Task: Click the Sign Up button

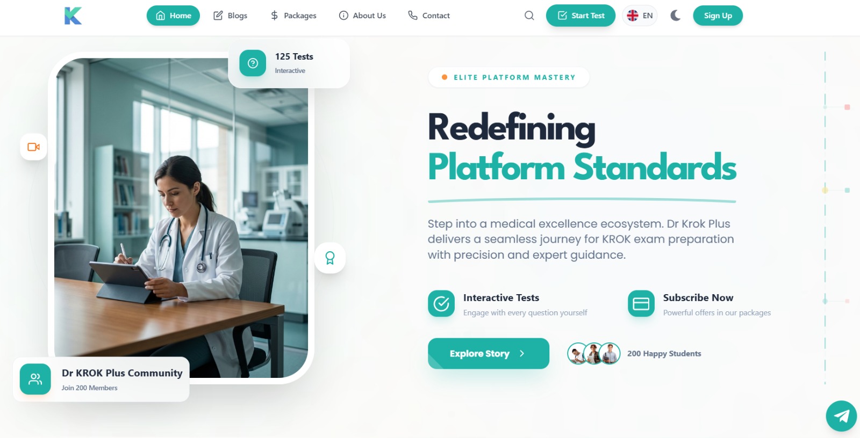Action: click(718, 16)
